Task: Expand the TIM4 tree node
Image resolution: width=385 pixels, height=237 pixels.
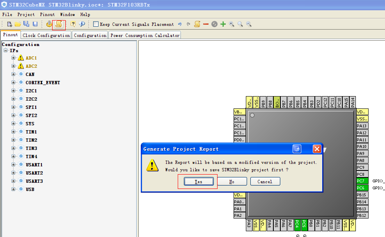Action: point(13,156)
